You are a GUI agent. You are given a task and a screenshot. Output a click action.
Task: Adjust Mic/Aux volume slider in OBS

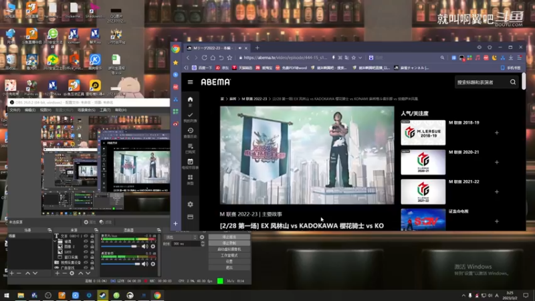(x=120, y=246)
